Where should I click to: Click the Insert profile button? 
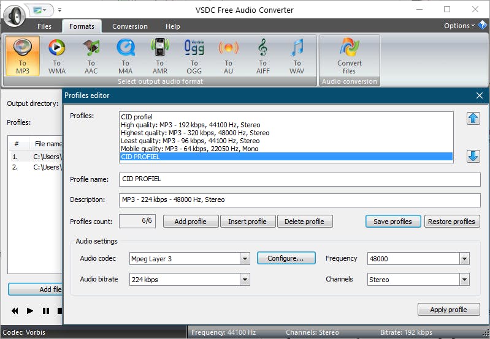248,222
